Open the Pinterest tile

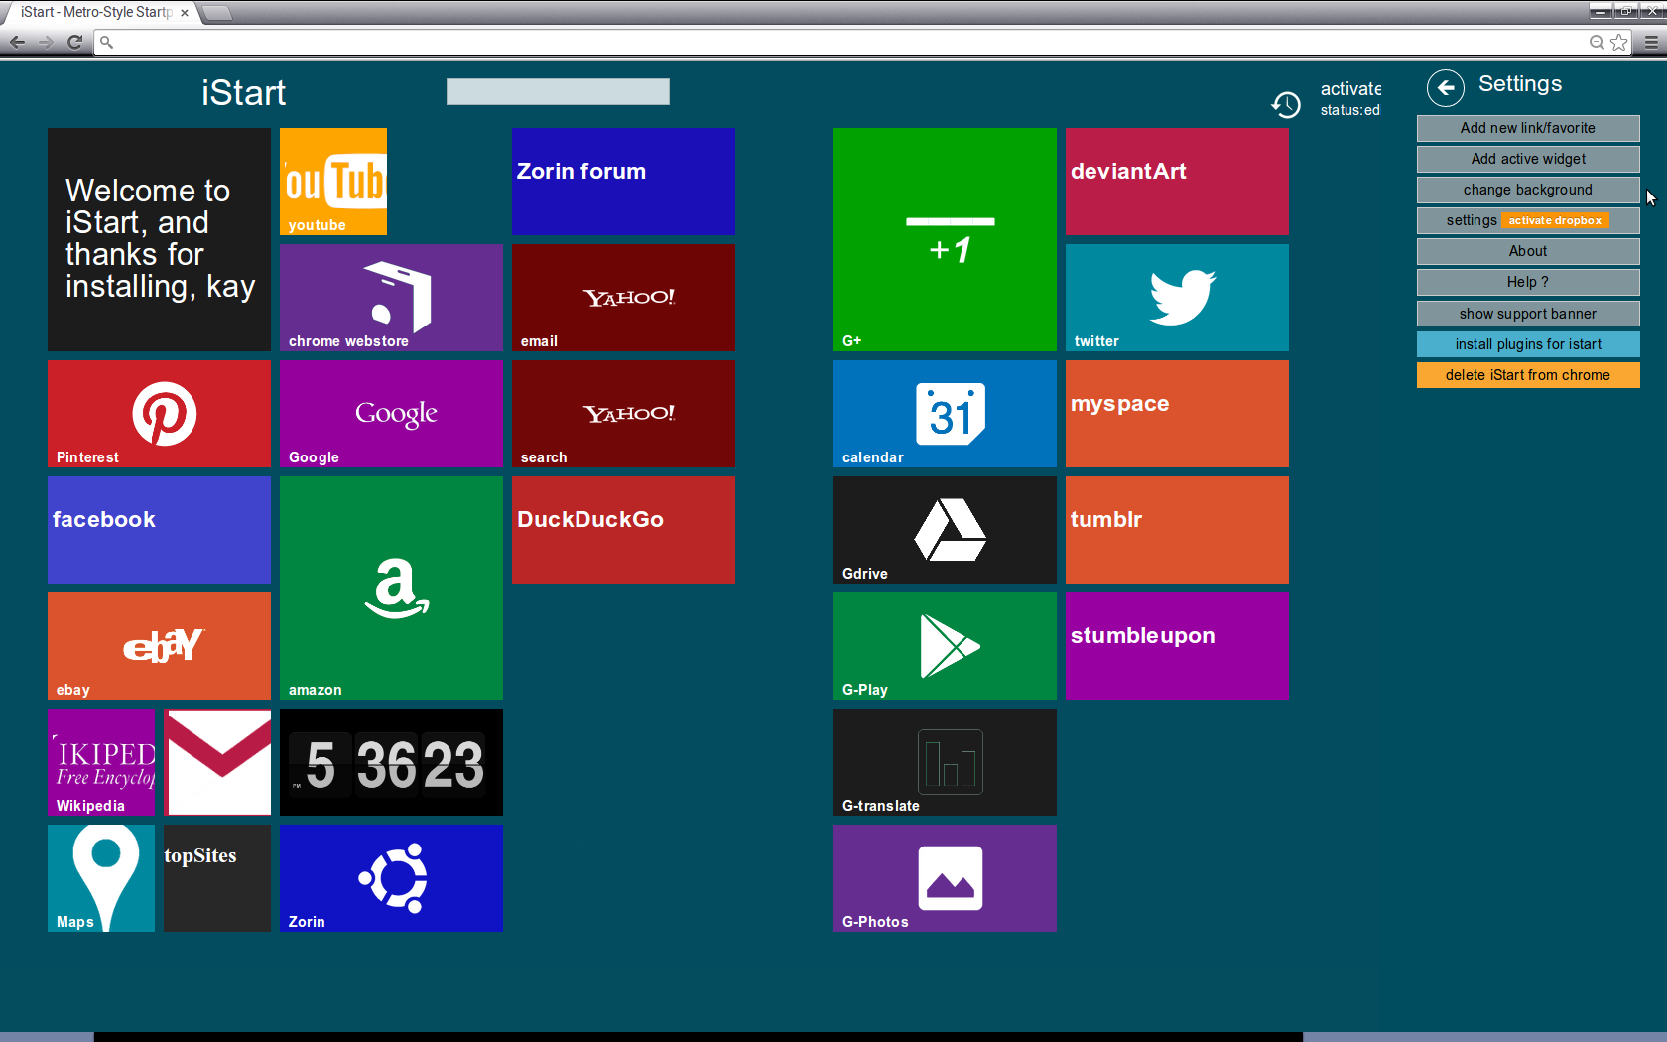coord(159,413)
